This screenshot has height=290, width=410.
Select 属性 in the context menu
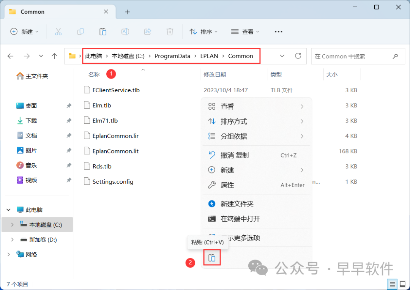coord(227,185)
